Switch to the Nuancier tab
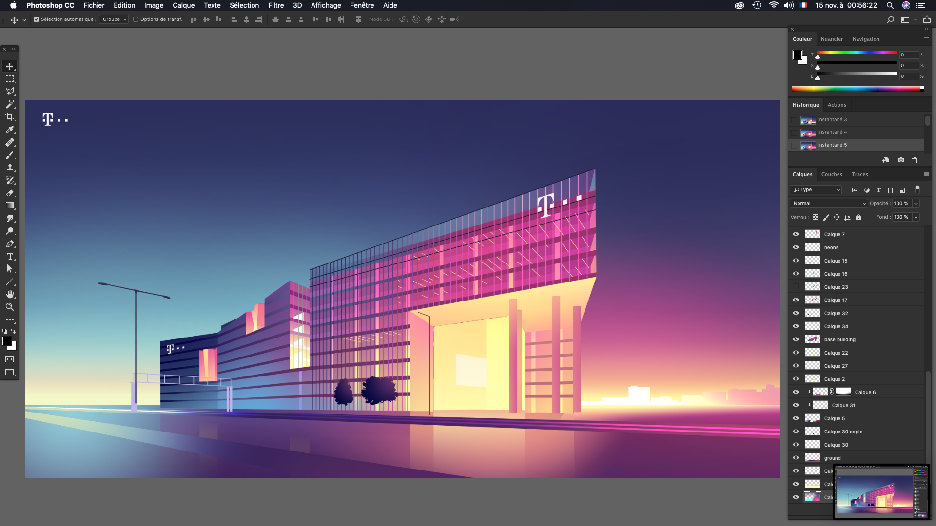936x526 pixels. (x=832, y=39)
